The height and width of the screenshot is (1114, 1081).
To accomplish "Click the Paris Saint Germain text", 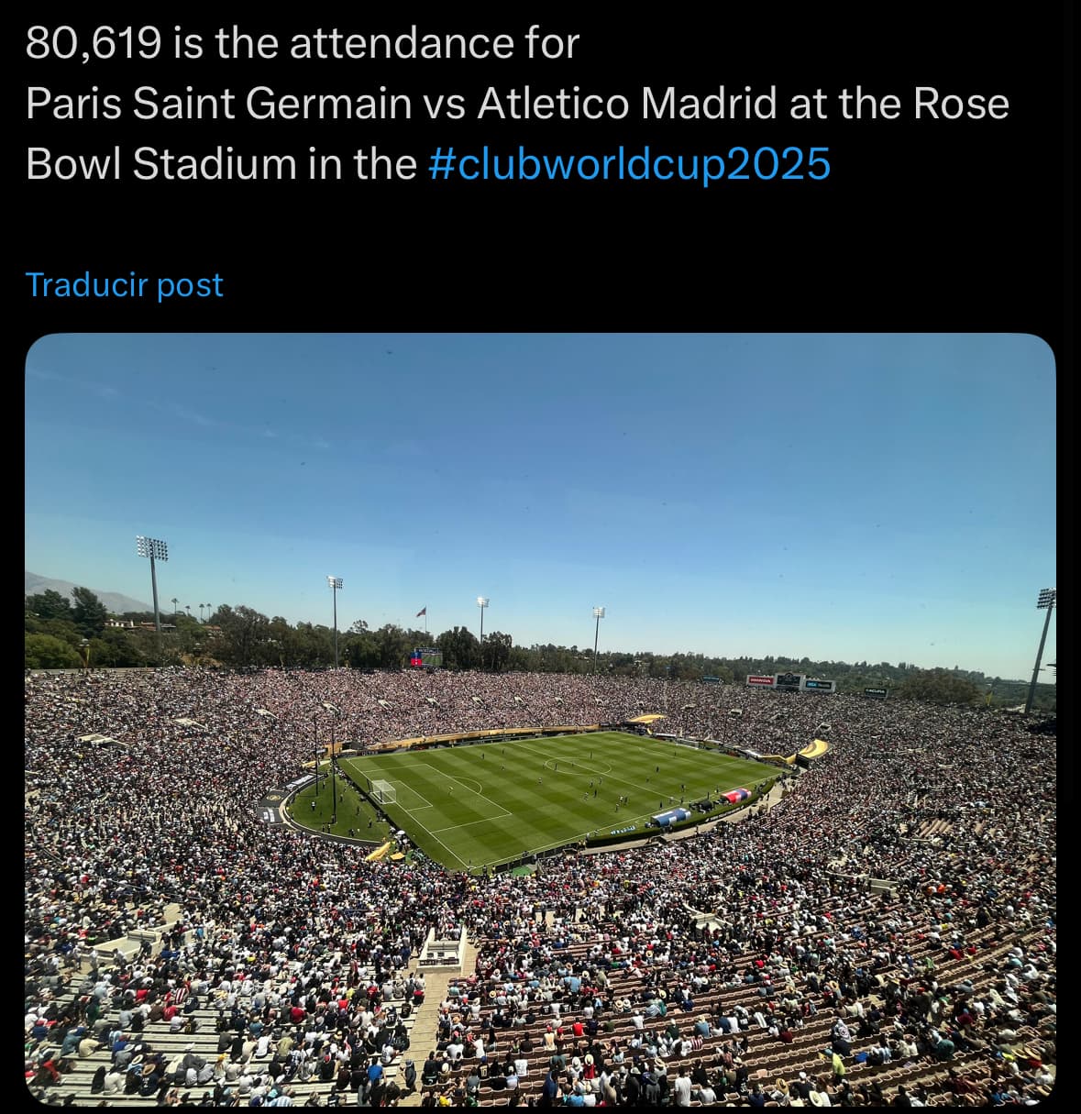I will click(x=219, y=104).
